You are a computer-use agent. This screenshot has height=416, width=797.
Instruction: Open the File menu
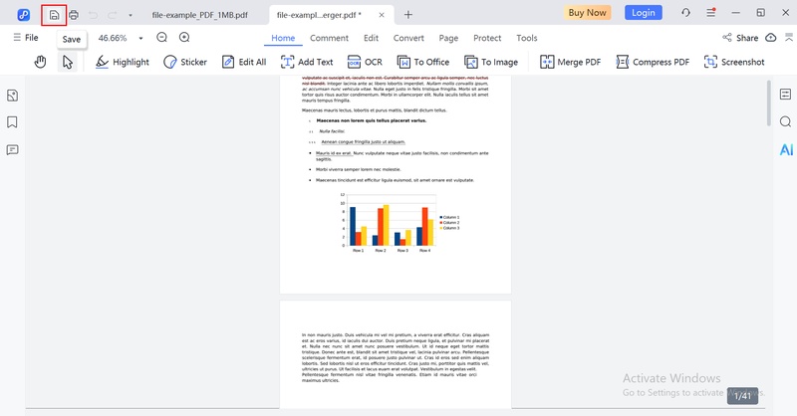(x=26, y=38)
